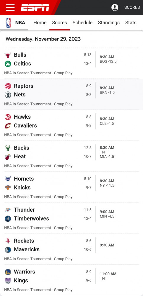Image resolution: width=143 pixels, height=296 pixels.
Task: Select the Chicago Bulls team logo
Action: coord(8,55)
